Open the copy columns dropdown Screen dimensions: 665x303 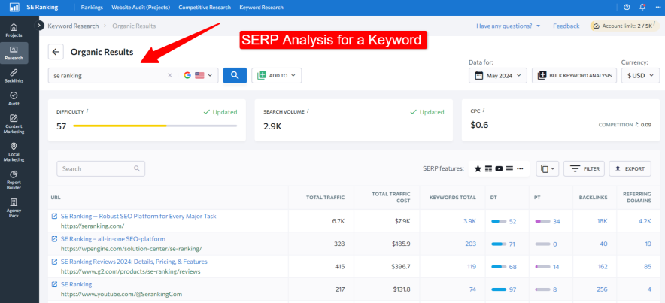point(548,168)
